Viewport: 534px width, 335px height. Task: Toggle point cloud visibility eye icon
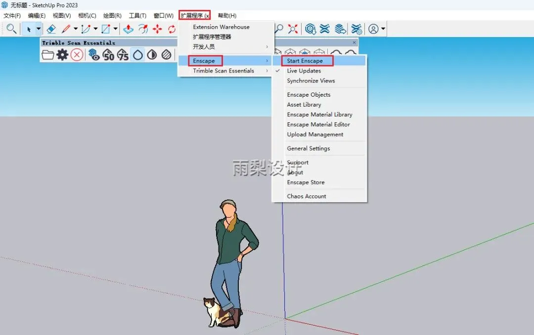pos(93,55)
